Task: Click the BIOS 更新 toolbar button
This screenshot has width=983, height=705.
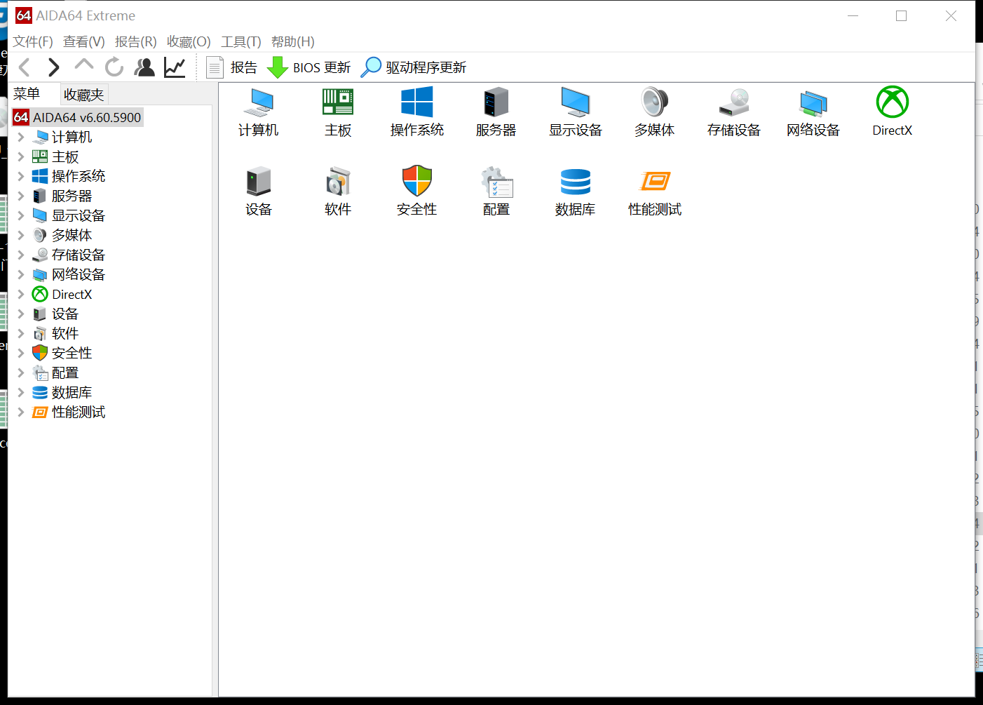Action: coord(309,67)
